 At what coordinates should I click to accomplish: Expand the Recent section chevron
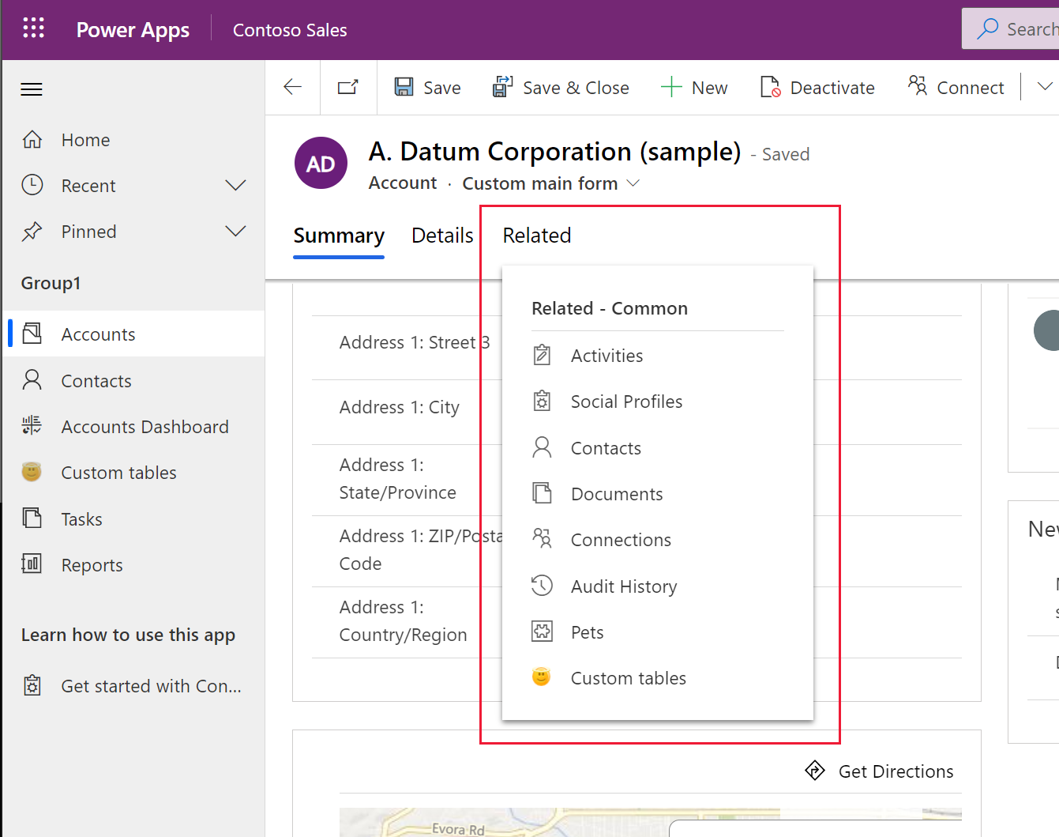pyautogui.click(x=235, y=185)
